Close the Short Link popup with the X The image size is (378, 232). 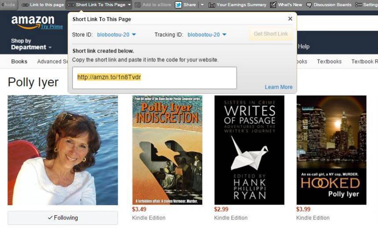tap(290, 19)
